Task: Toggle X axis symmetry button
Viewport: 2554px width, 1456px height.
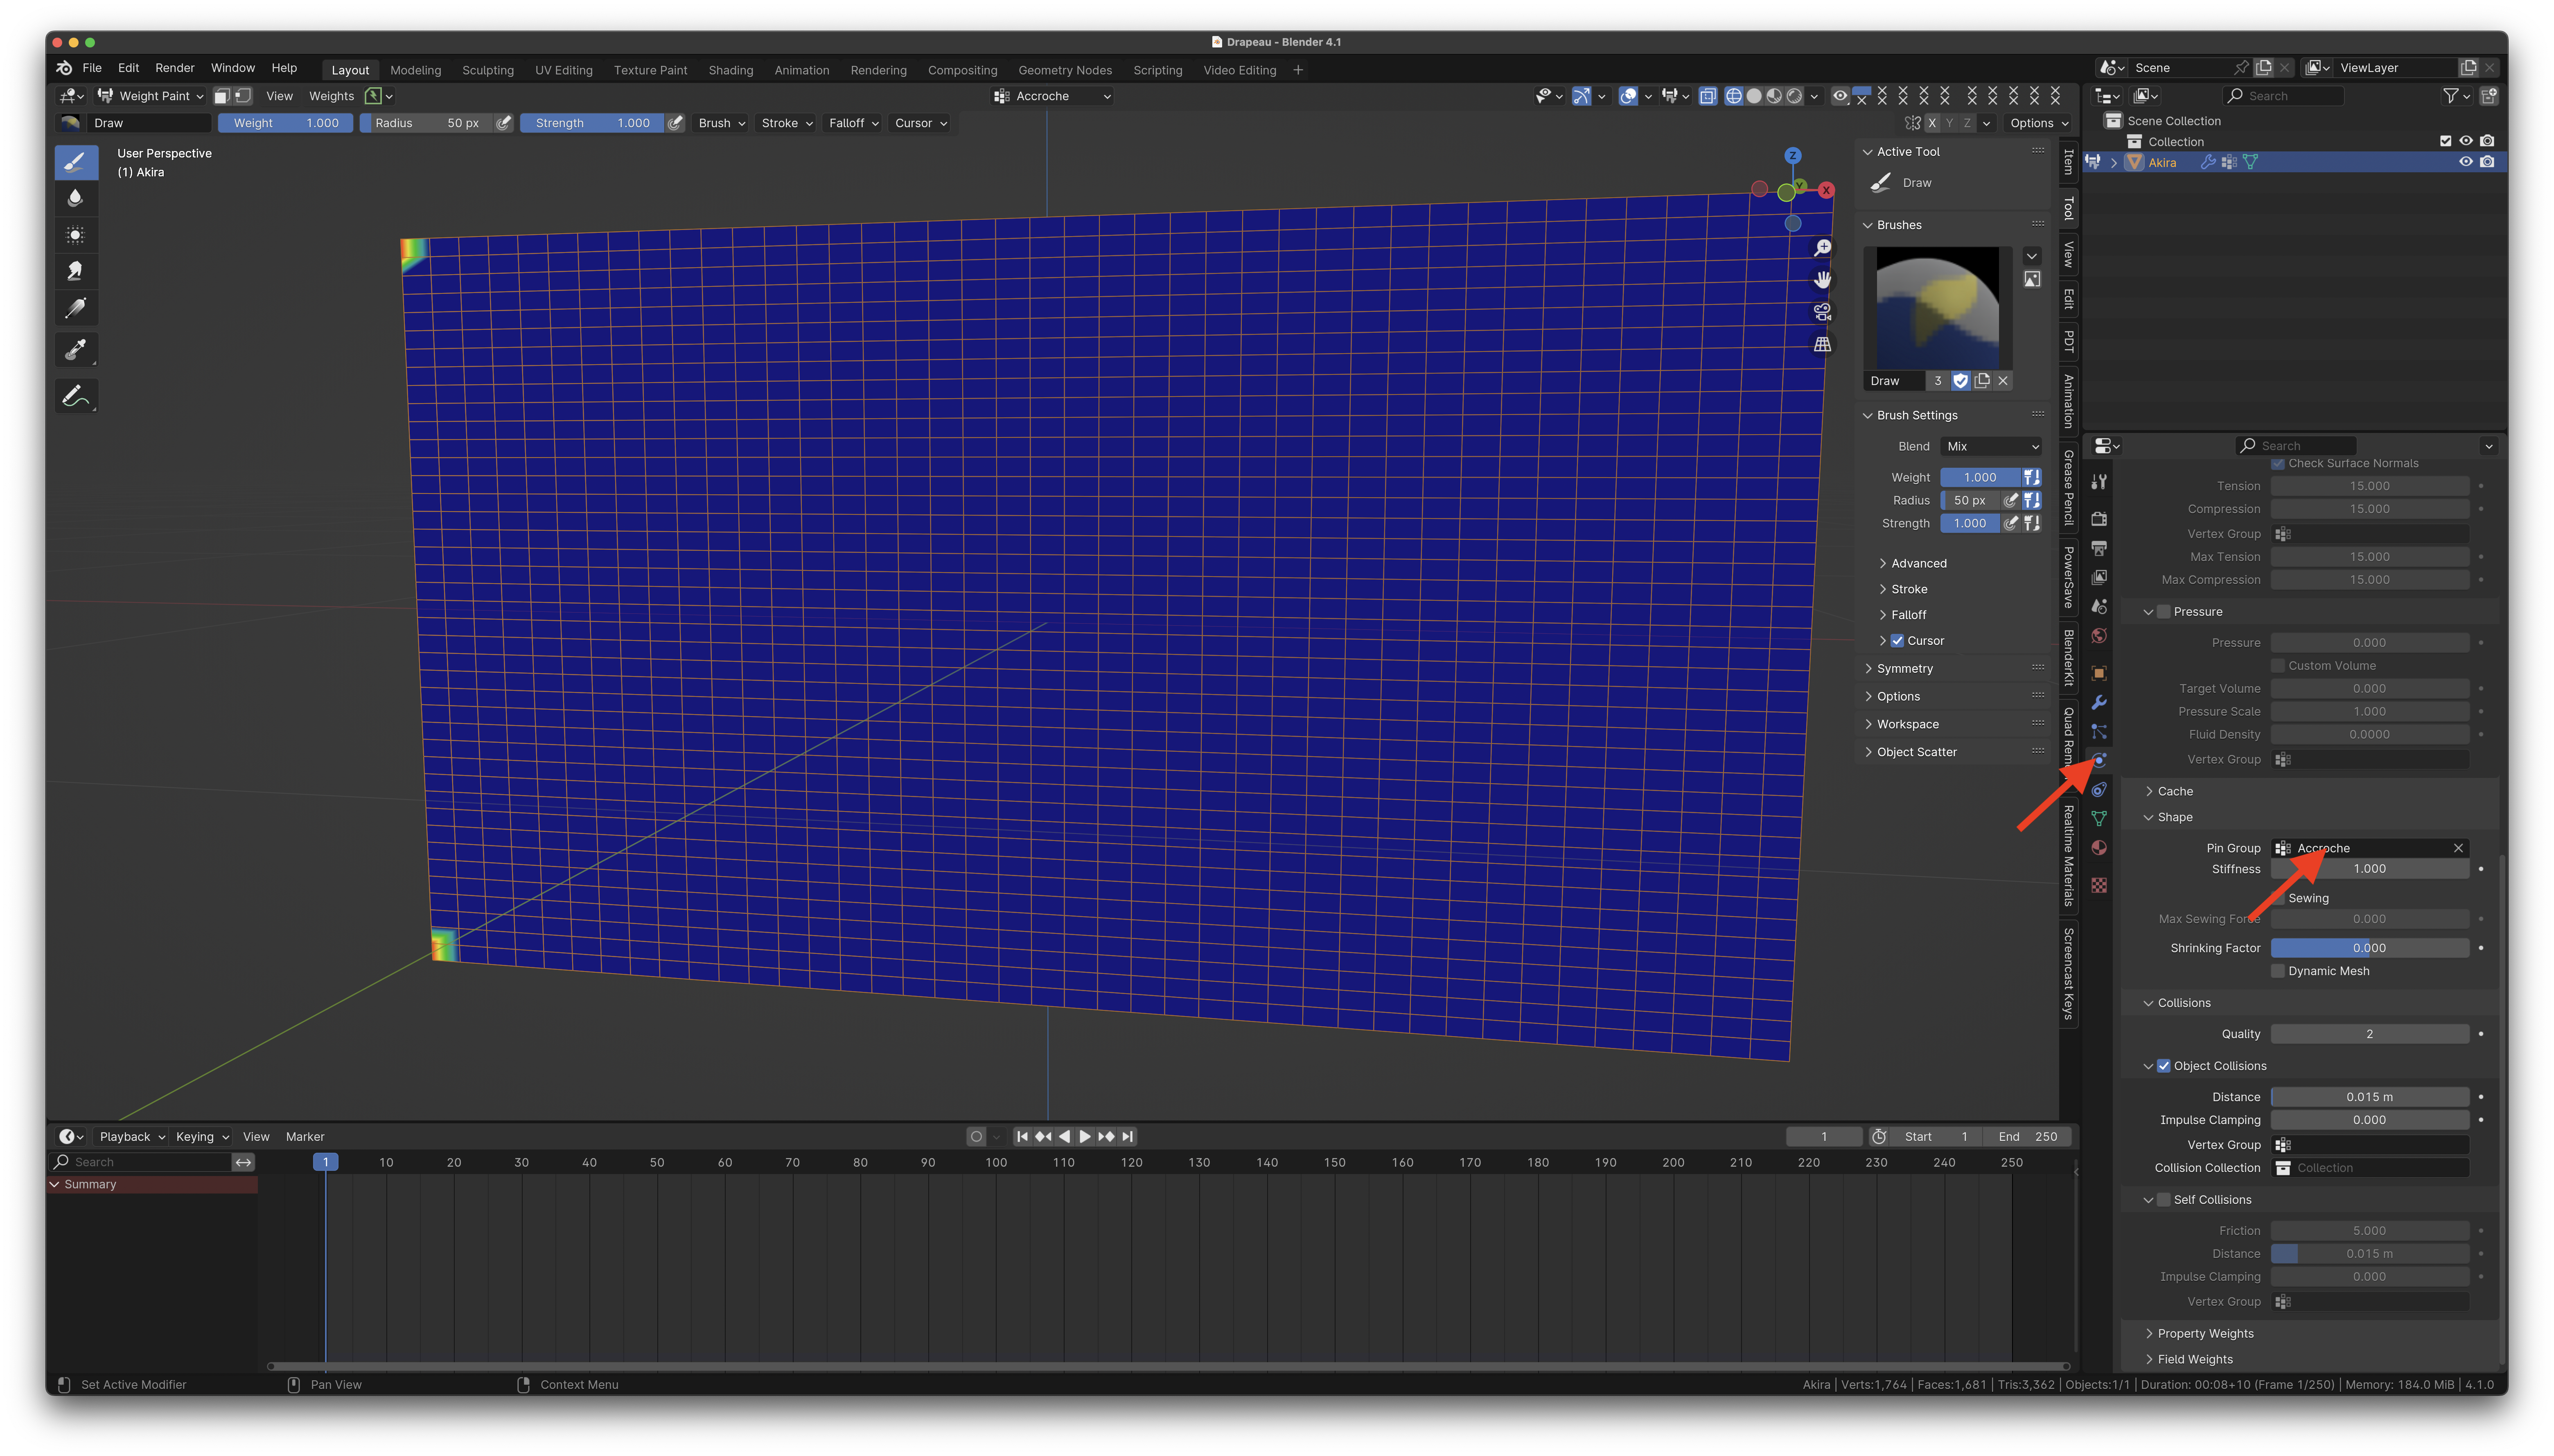Action: pyautogui.click(x=1932, y=123)
